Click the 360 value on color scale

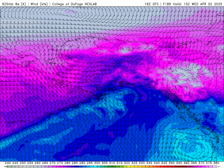click(x=186, y=163)
